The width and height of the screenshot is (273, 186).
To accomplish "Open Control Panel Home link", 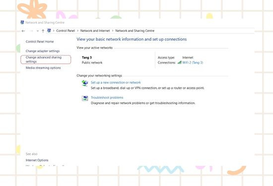I will click(x=40, y=42).
